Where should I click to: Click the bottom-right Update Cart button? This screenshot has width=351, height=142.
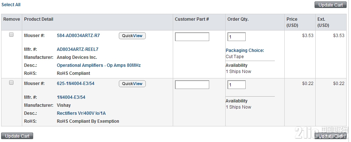point(330,136)
